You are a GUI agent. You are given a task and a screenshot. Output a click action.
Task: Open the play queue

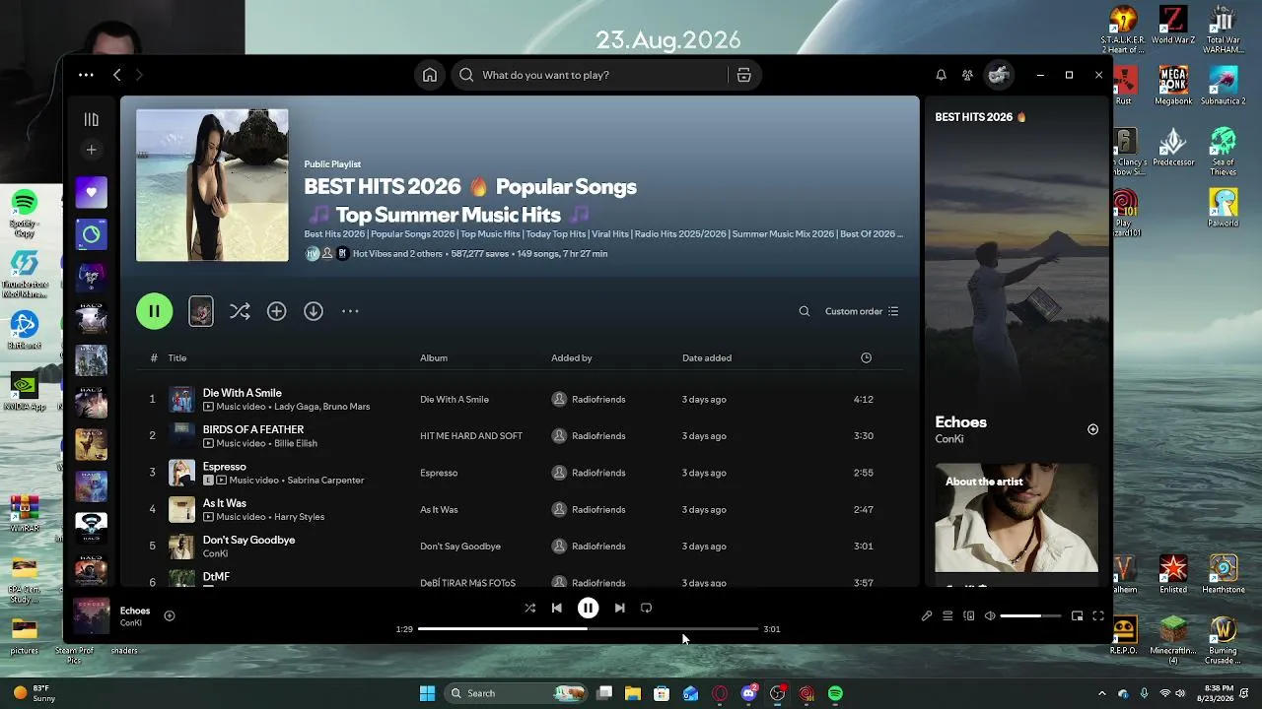pyautogui.click(x=947, y=616)
